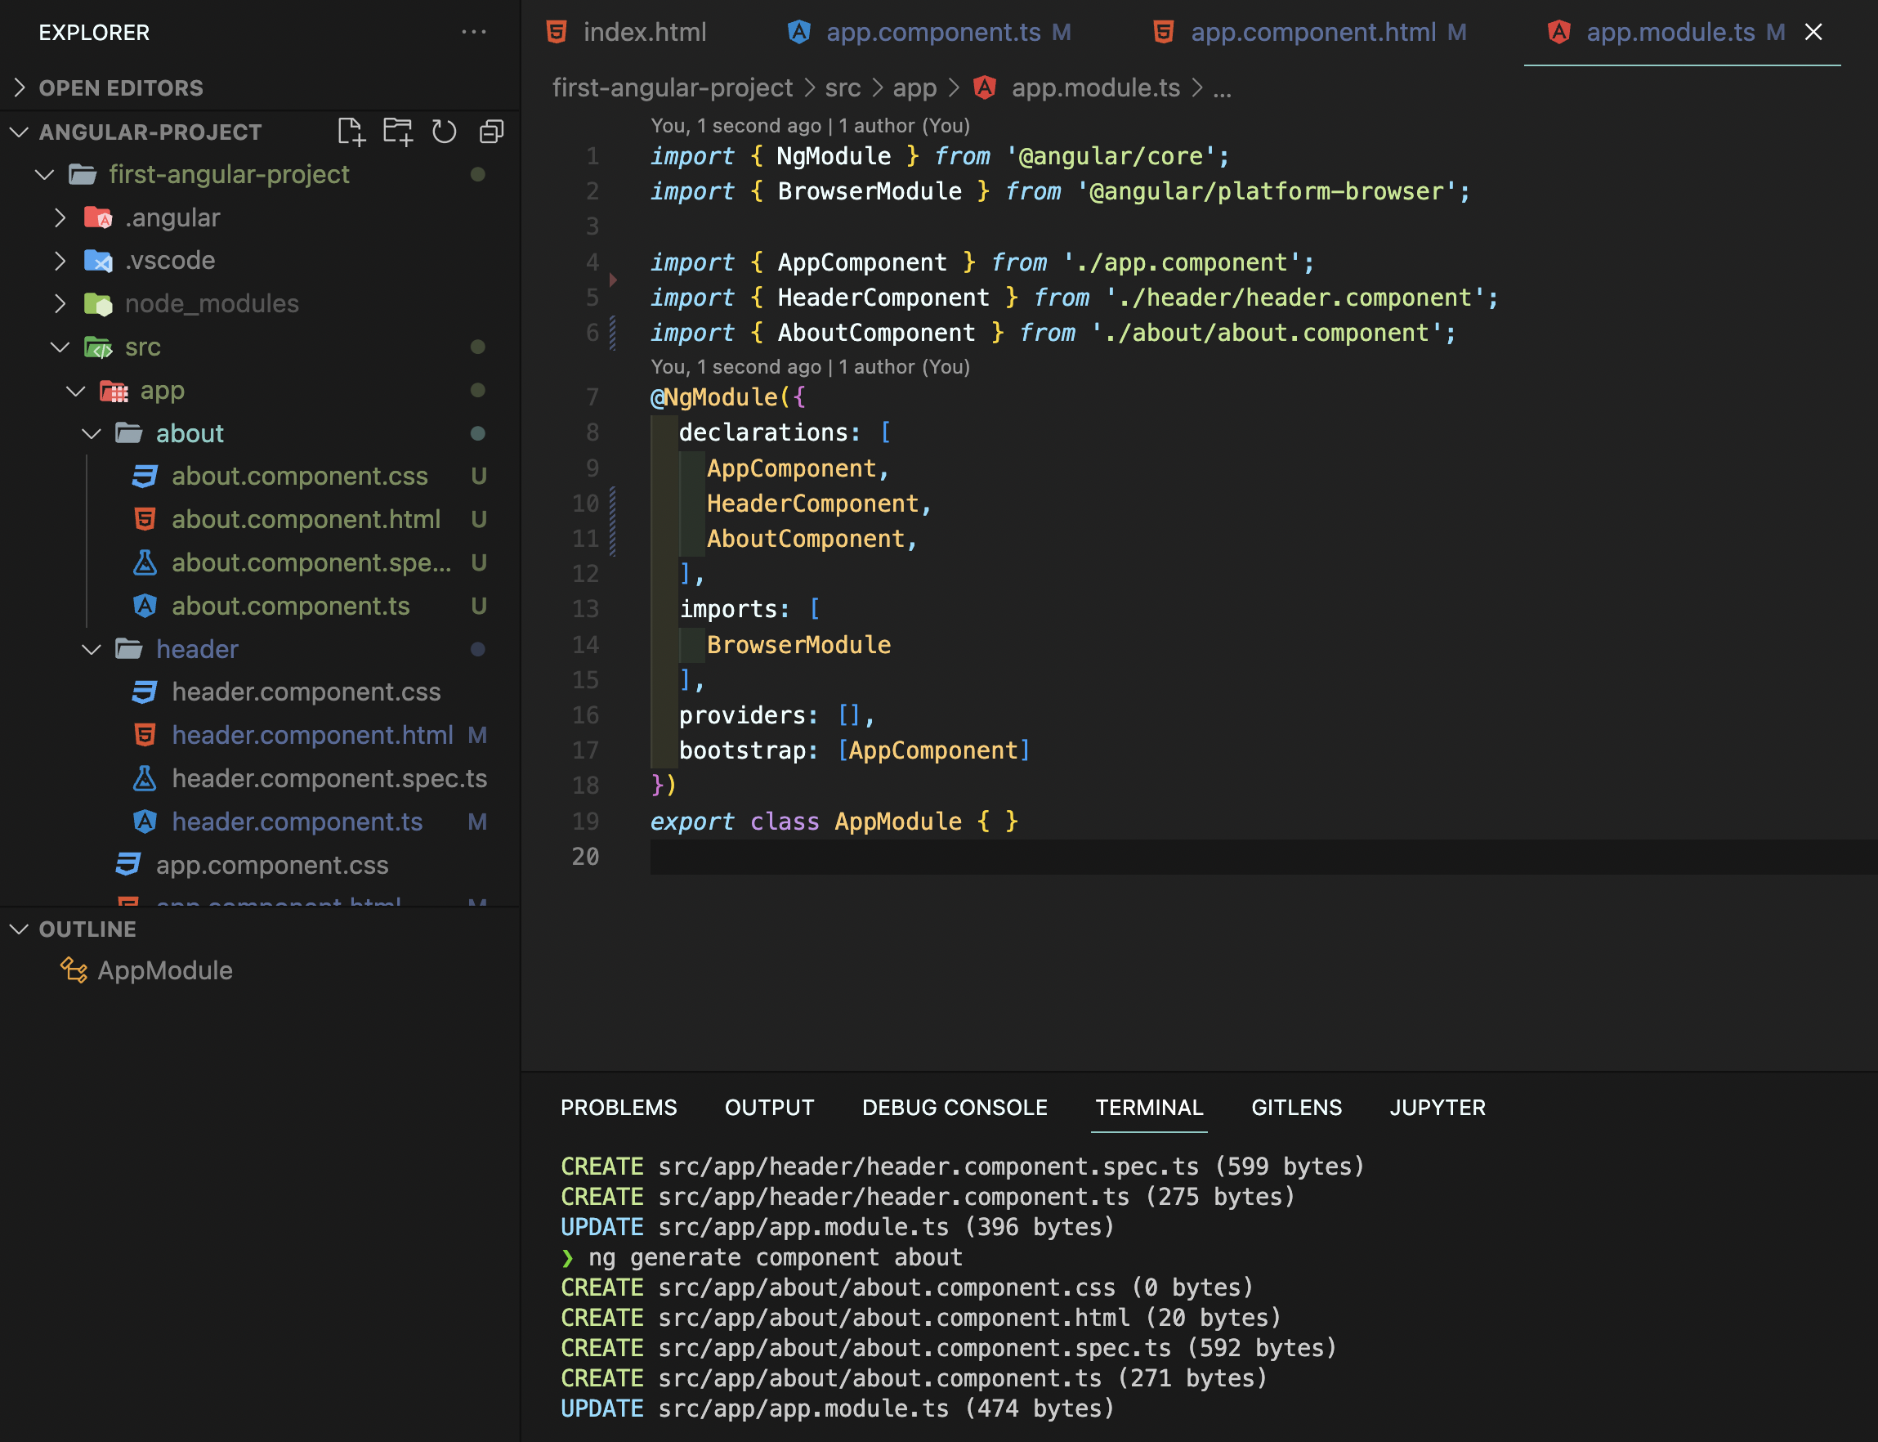
Task: Open about.component.ts file from tree
Action: point(290,606)
